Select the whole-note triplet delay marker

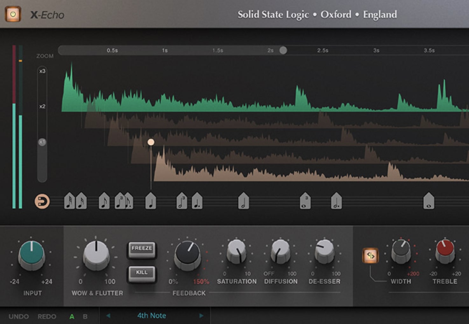coord(305,201)
